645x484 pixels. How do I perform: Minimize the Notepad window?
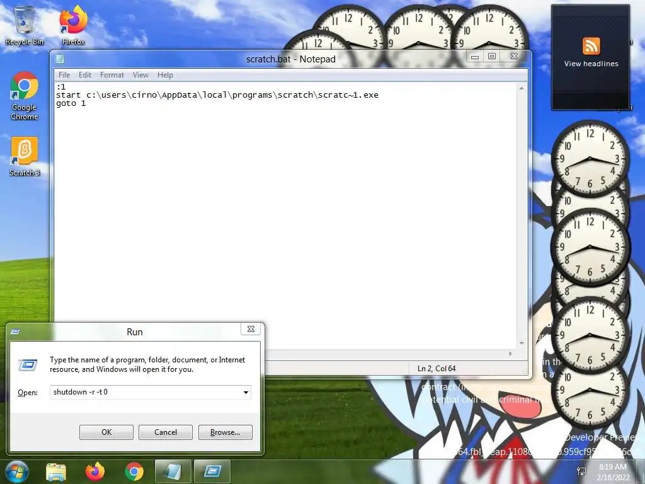coord(475,57)
